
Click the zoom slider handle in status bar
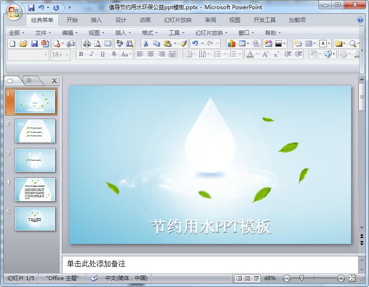[x=301, y=278]
